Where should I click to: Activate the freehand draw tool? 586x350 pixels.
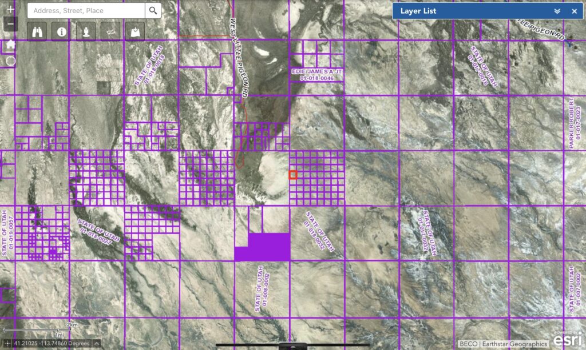coord(110,31)
